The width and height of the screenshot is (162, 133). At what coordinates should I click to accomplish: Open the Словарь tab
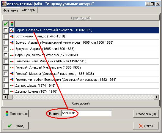point(28,10)
